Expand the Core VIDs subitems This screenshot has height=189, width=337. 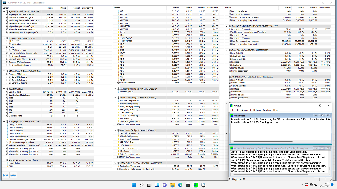tap(7, 41)
